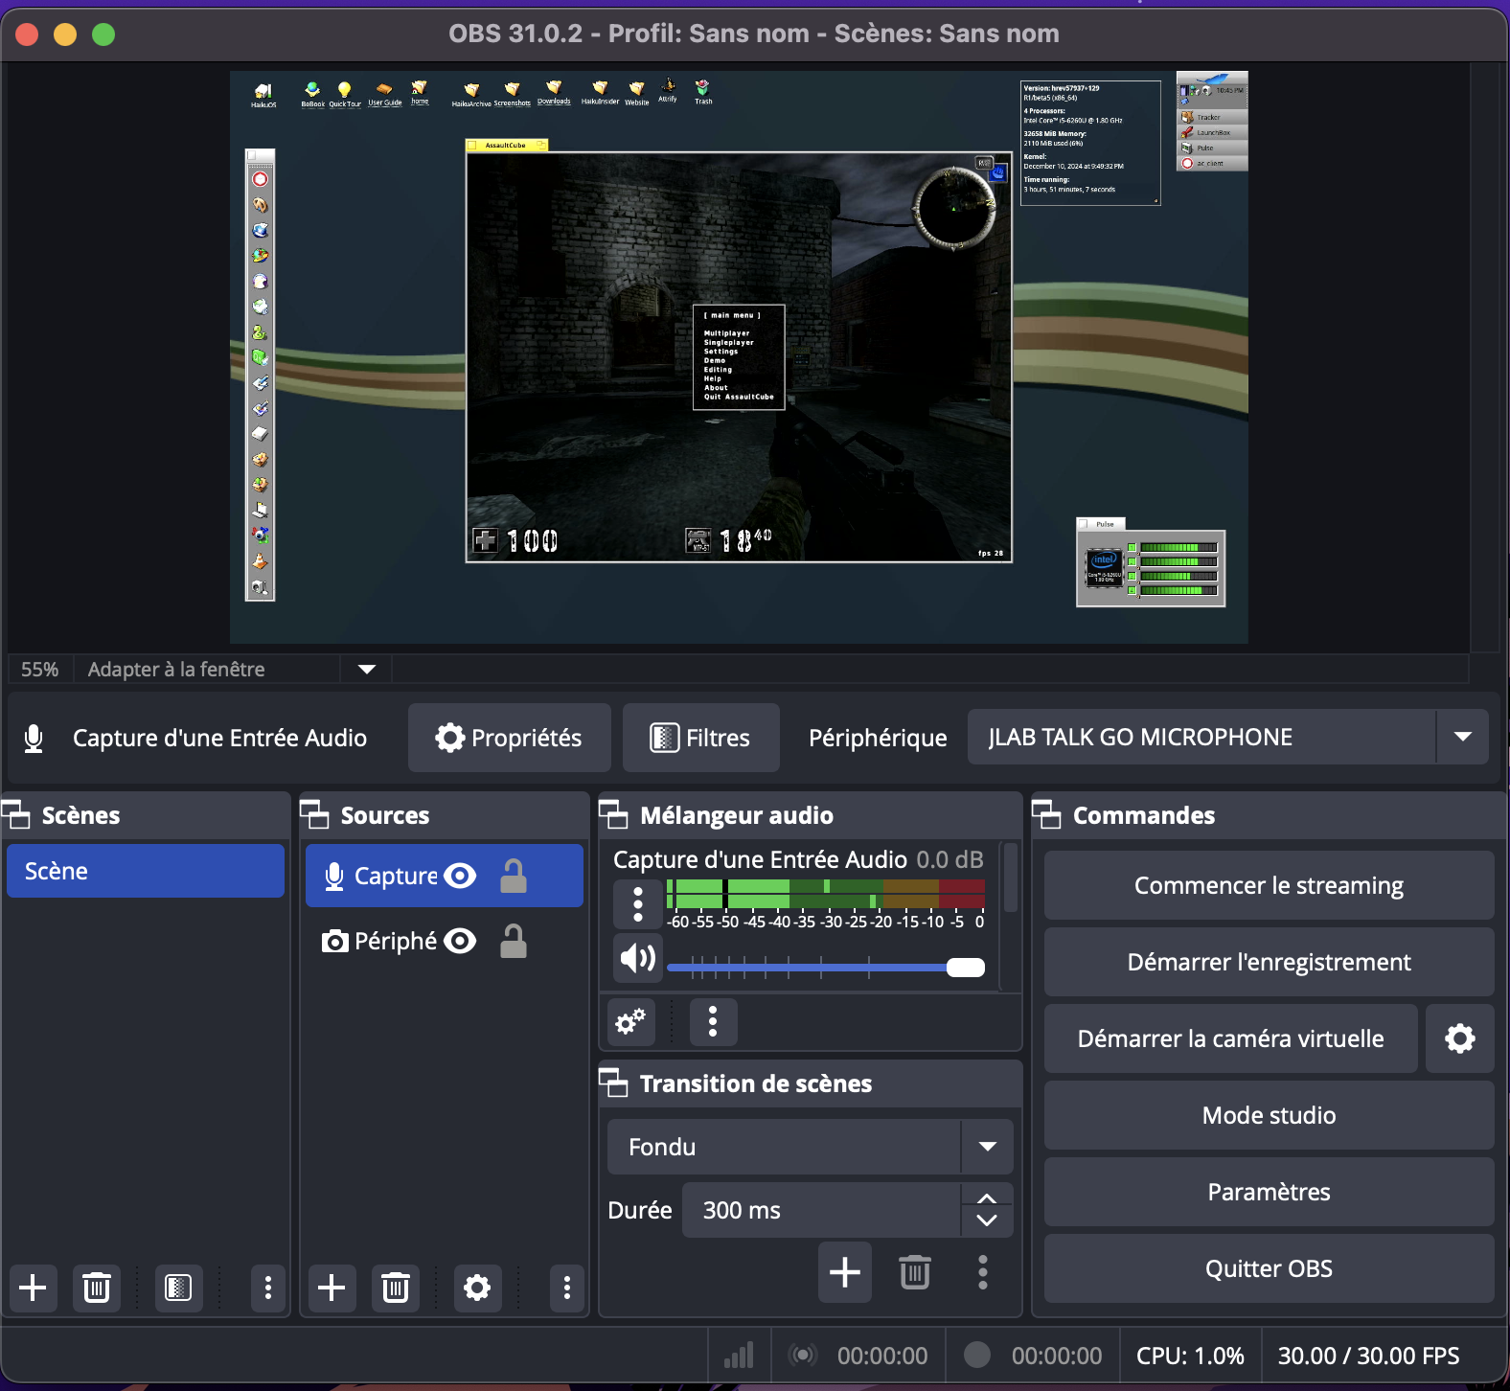Open more options in Sources panel toolbar
Screen dimensions: 1510x1391
click(x=566, y=1288)
